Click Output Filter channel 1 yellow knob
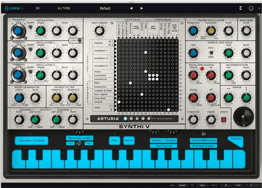262x188 pixels. (x=57, y=98)
